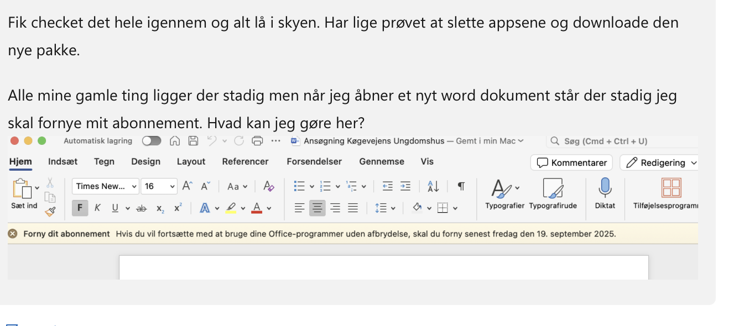This screenshot has height=326, width=739.
Task: Open Forsendelser tab
Action: coord(314,162)
